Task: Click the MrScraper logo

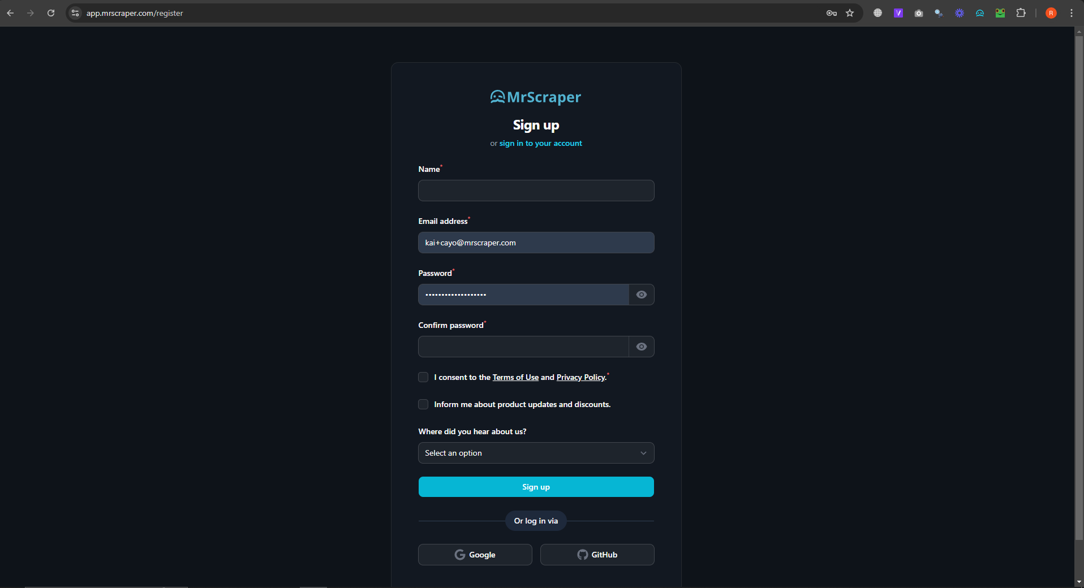Action: pos(536,97)
